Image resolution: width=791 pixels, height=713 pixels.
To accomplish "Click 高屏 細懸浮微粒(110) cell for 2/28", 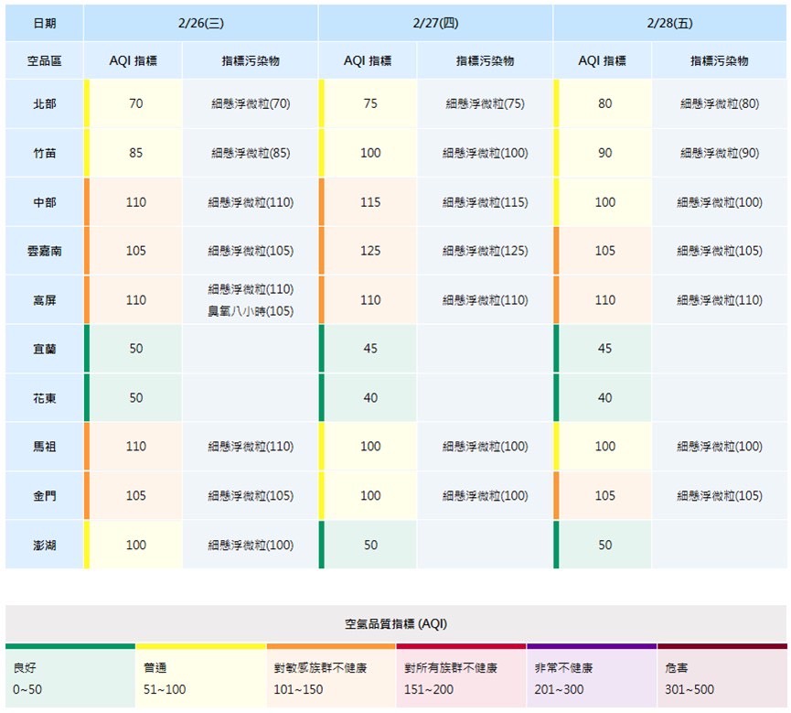I will click(720, 300).
